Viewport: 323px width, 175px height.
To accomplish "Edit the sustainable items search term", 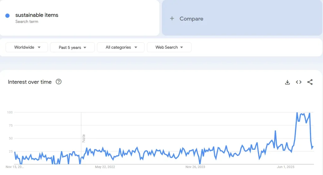I will (x=37, y=15).
